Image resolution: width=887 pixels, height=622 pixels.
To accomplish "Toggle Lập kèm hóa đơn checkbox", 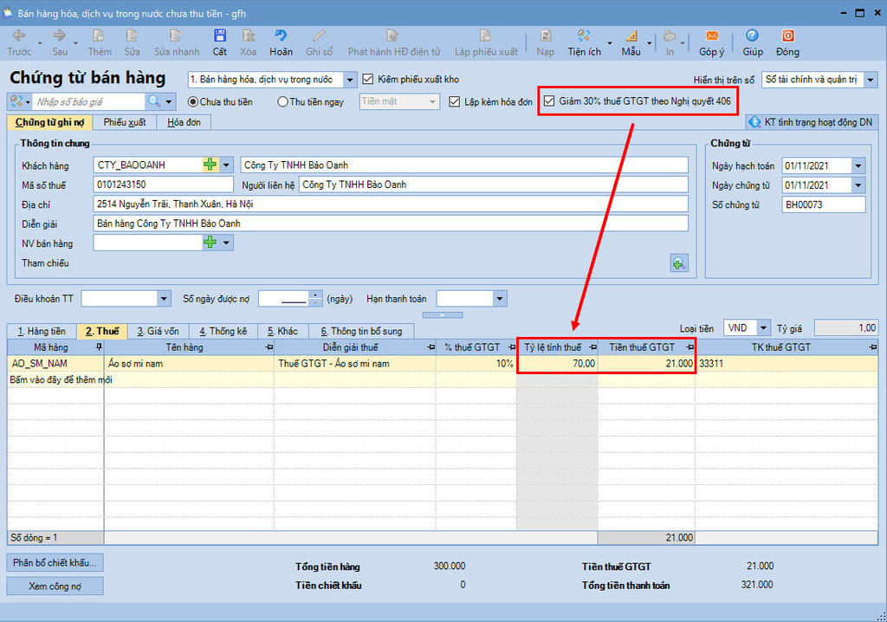I will pyautogui.click(x=454, y=102).
